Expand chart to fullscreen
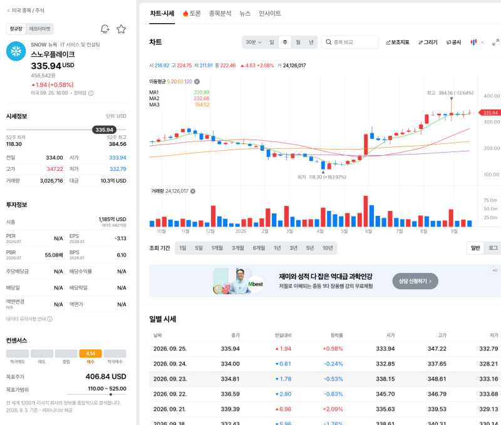Viewport: 501px width, 425px height. [x=495, y=42]
